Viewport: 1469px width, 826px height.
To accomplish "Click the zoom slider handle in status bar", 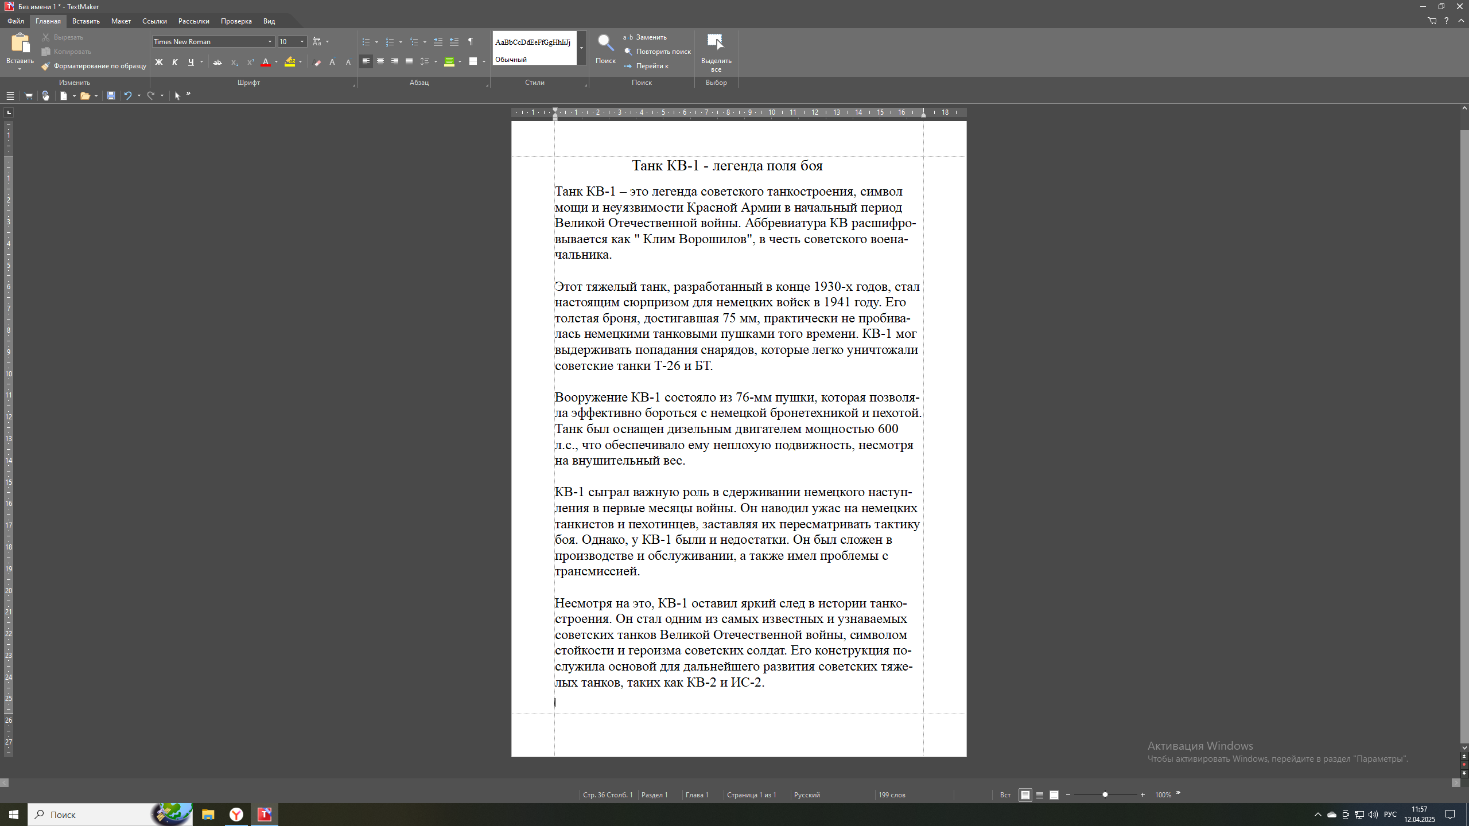I will (1105, 795).
